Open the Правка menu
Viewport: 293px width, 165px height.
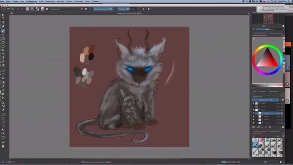(15, 1)
